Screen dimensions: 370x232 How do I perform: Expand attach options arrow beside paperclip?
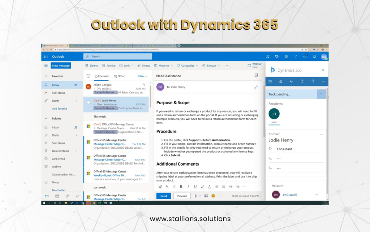tap(200, 196)
